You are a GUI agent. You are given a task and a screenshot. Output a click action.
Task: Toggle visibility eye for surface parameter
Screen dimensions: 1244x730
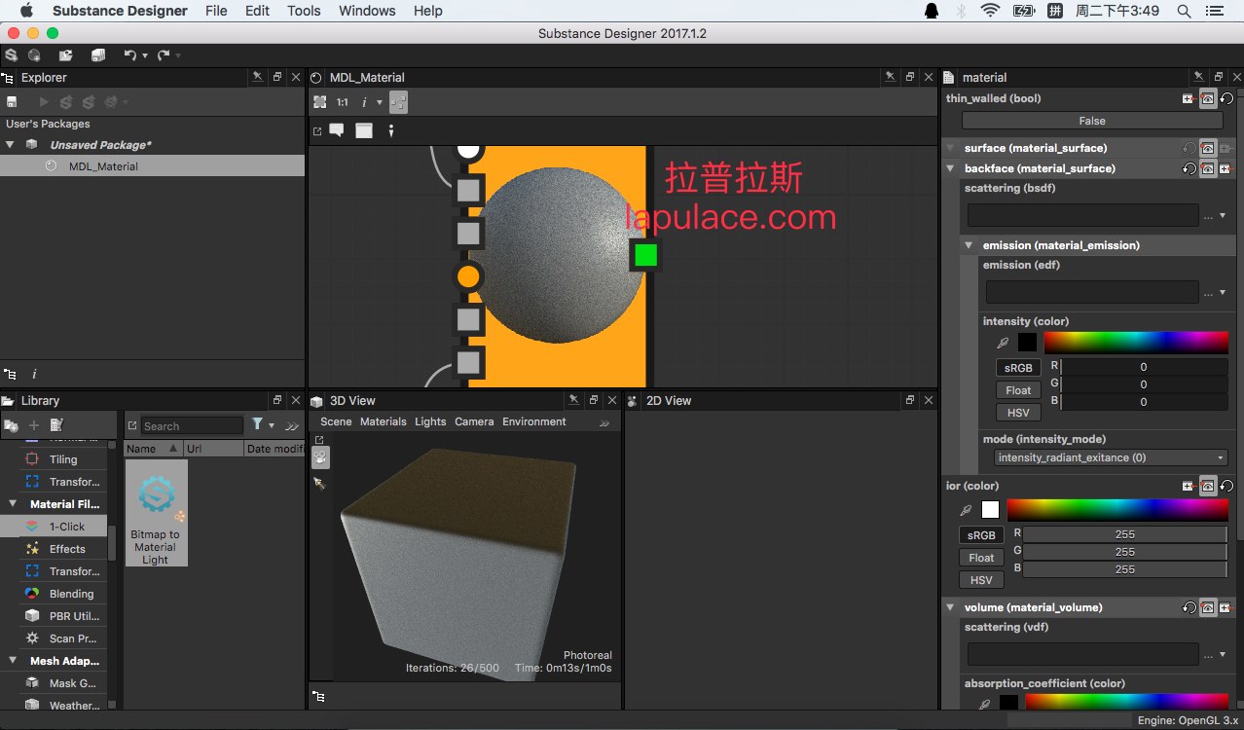(1208, 148)
